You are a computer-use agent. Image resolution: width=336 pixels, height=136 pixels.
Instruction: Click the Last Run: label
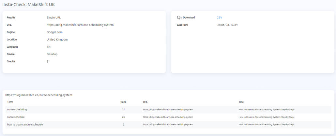[x=182, y=25]
